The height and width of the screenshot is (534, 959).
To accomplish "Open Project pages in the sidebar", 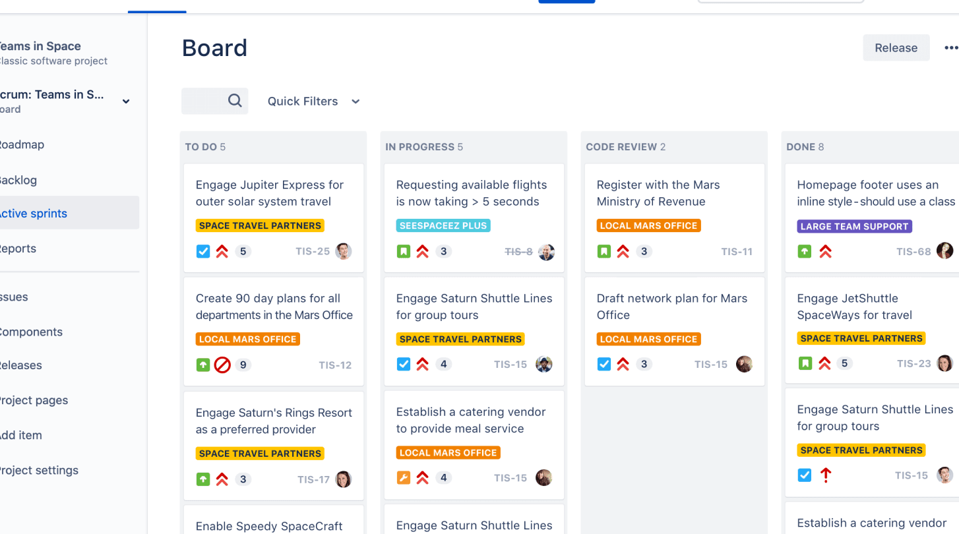I will pyautogui.click(x=34, y=400).
